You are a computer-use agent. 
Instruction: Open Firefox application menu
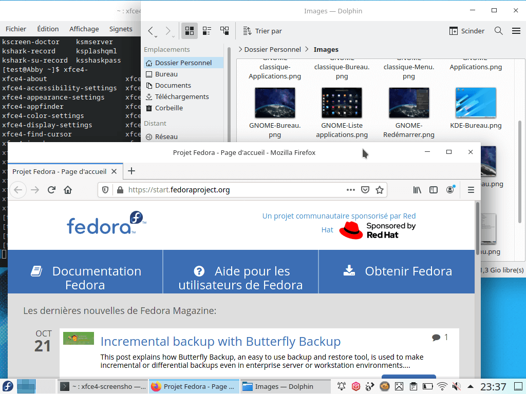click(471, 190)
